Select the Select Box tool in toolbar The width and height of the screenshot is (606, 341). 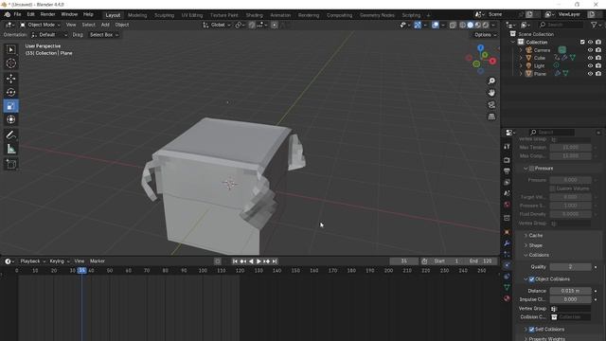[x=10, y=50]
